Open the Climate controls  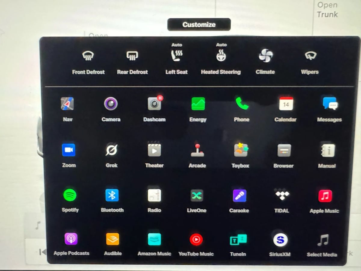pyautogui.click(x=265, y=56)
